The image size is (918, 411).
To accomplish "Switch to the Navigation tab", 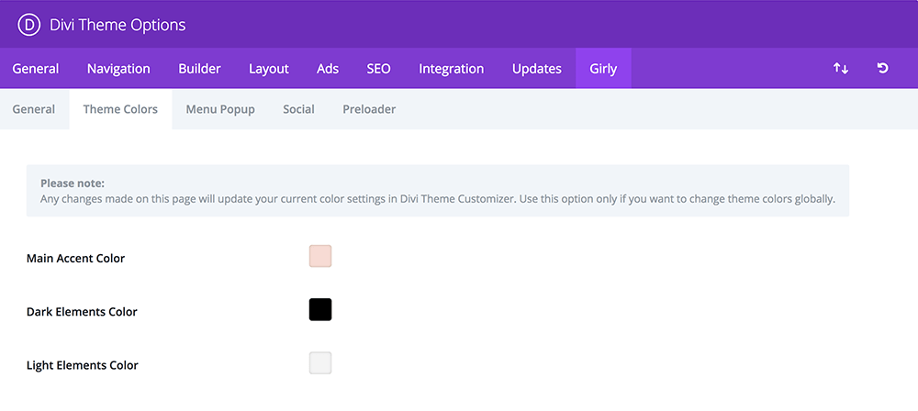I will (118, 69).
